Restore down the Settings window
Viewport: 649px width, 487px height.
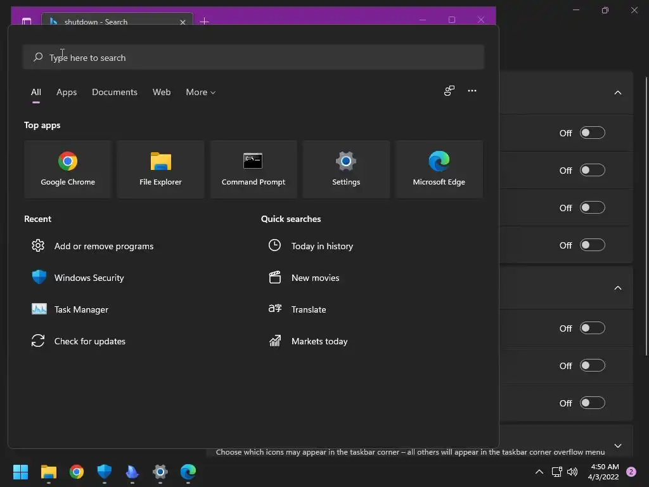(x=605, y=10)
